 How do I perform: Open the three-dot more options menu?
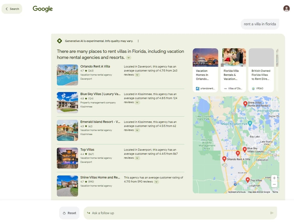pos(138,41)
